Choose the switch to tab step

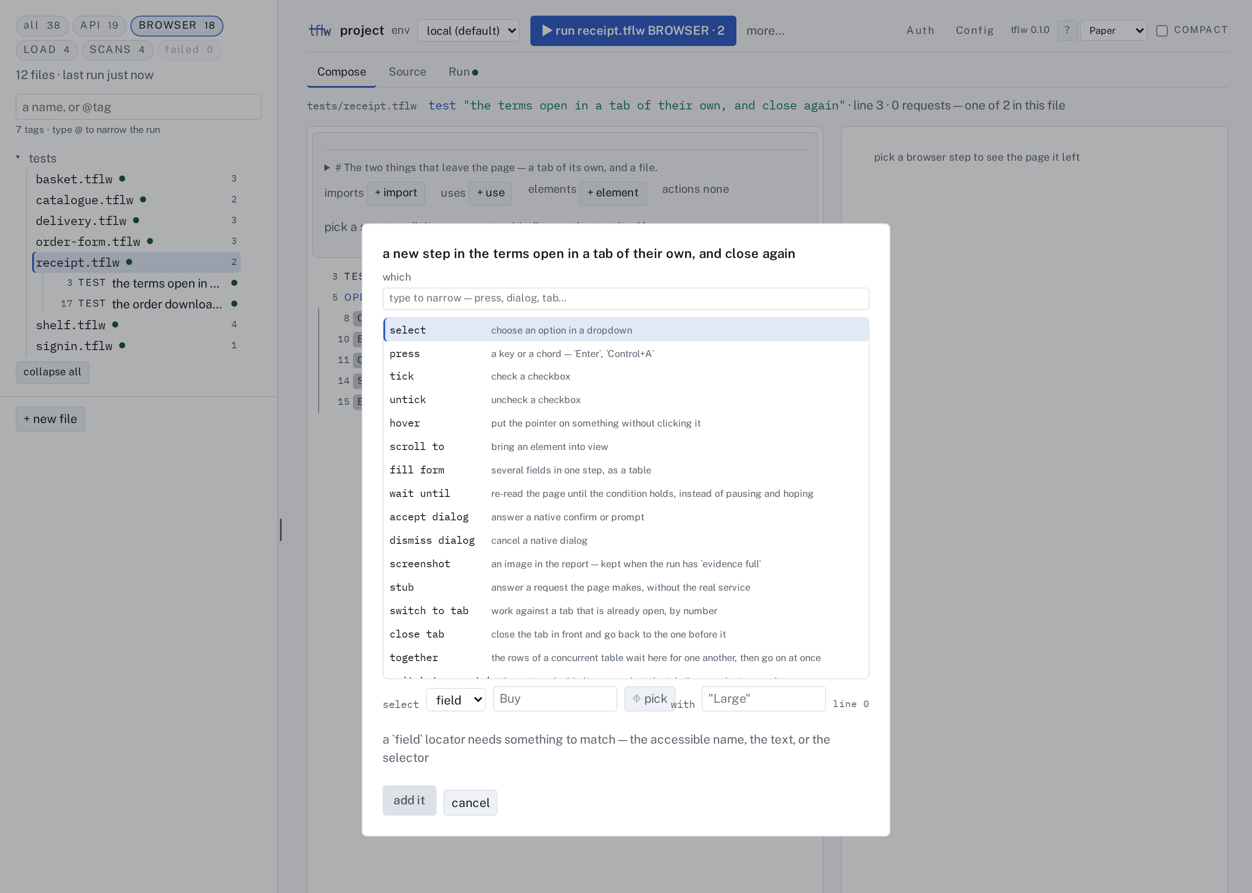tap(626, 611)
